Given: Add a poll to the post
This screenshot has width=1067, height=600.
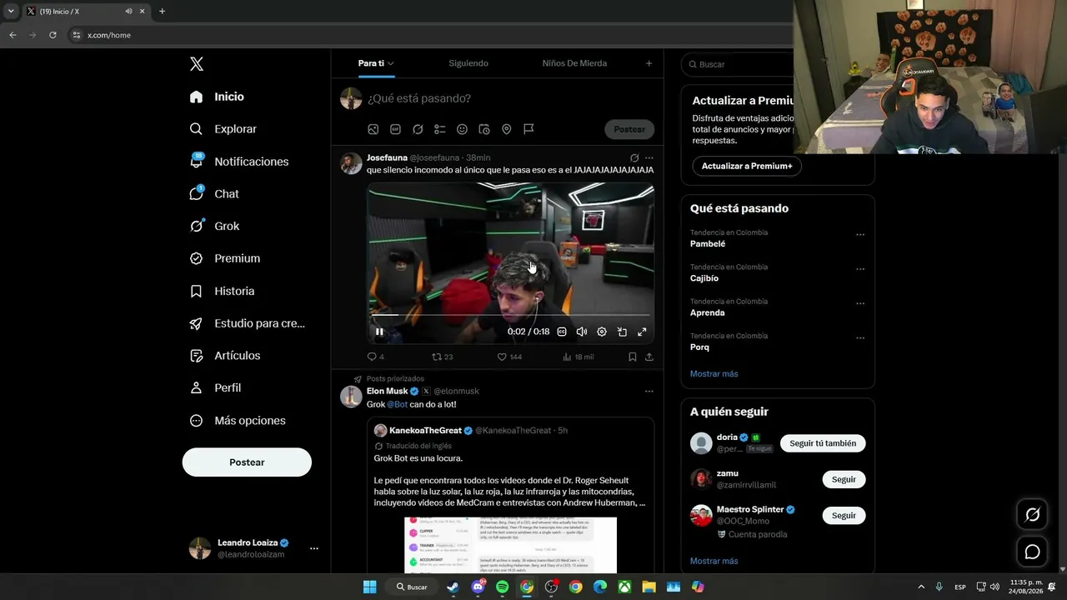Looking at the screenshot, I should [x=440, y=129].
